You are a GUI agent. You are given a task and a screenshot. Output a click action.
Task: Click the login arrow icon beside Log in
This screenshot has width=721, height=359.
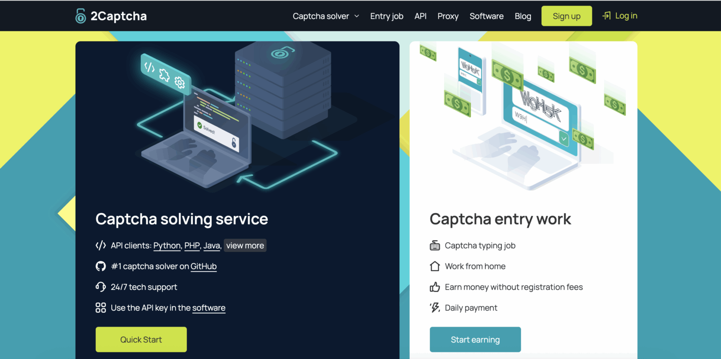tap(606, 15)
